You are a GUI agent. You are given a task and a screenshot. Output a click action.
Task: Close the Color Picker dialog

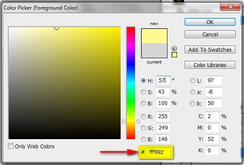(x=230, y=7)
